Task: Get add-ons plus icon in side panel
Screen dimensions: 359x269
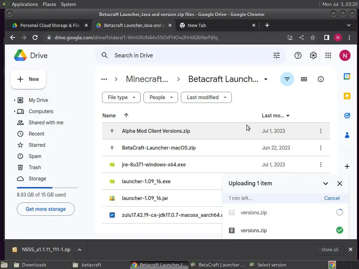Action: click(347, 166)
